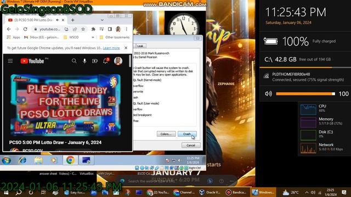The image size is (351, 197).
Task: Click the YouTube page vertical scrollbar
Action: click(130, 61)
